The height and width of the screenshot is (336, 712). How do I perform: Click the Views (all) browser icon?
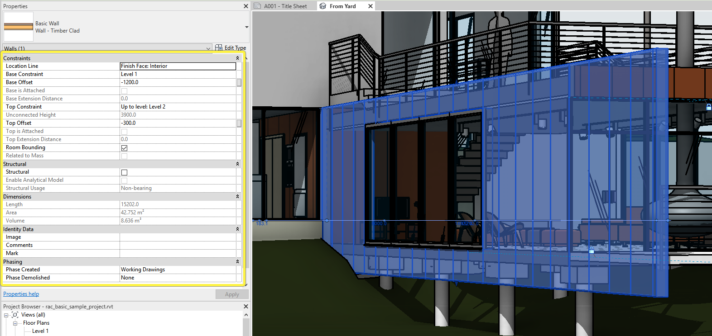15,315
